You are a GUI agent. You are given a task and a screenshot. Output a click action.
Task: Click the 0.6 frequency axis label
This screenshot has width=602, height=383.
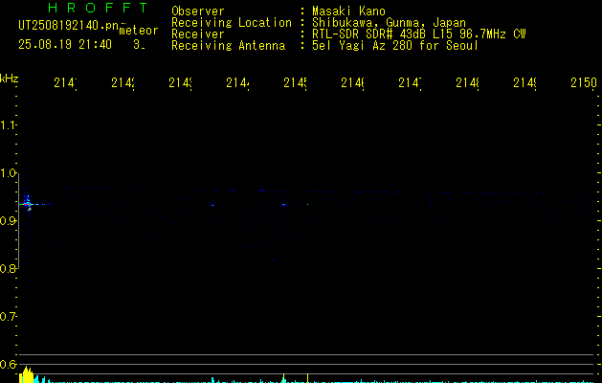tap(8, 364)
